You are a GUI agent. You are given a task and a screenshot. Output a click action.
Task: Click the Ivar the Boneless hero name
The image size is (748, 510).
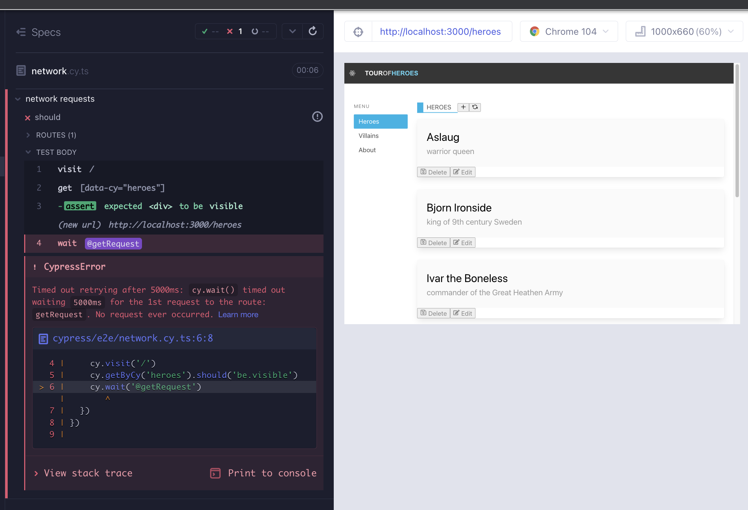pos(467,278)
